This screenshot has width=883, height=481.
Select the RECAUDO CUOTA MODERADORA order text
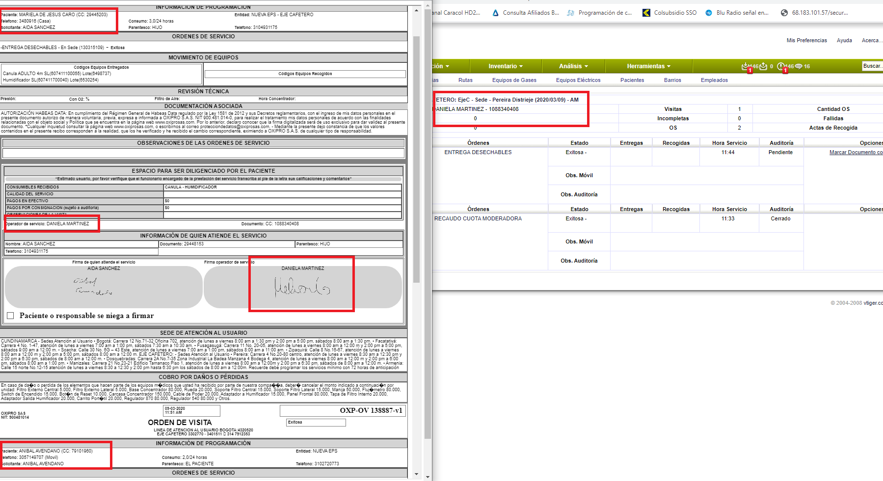[x=478, y=218]
